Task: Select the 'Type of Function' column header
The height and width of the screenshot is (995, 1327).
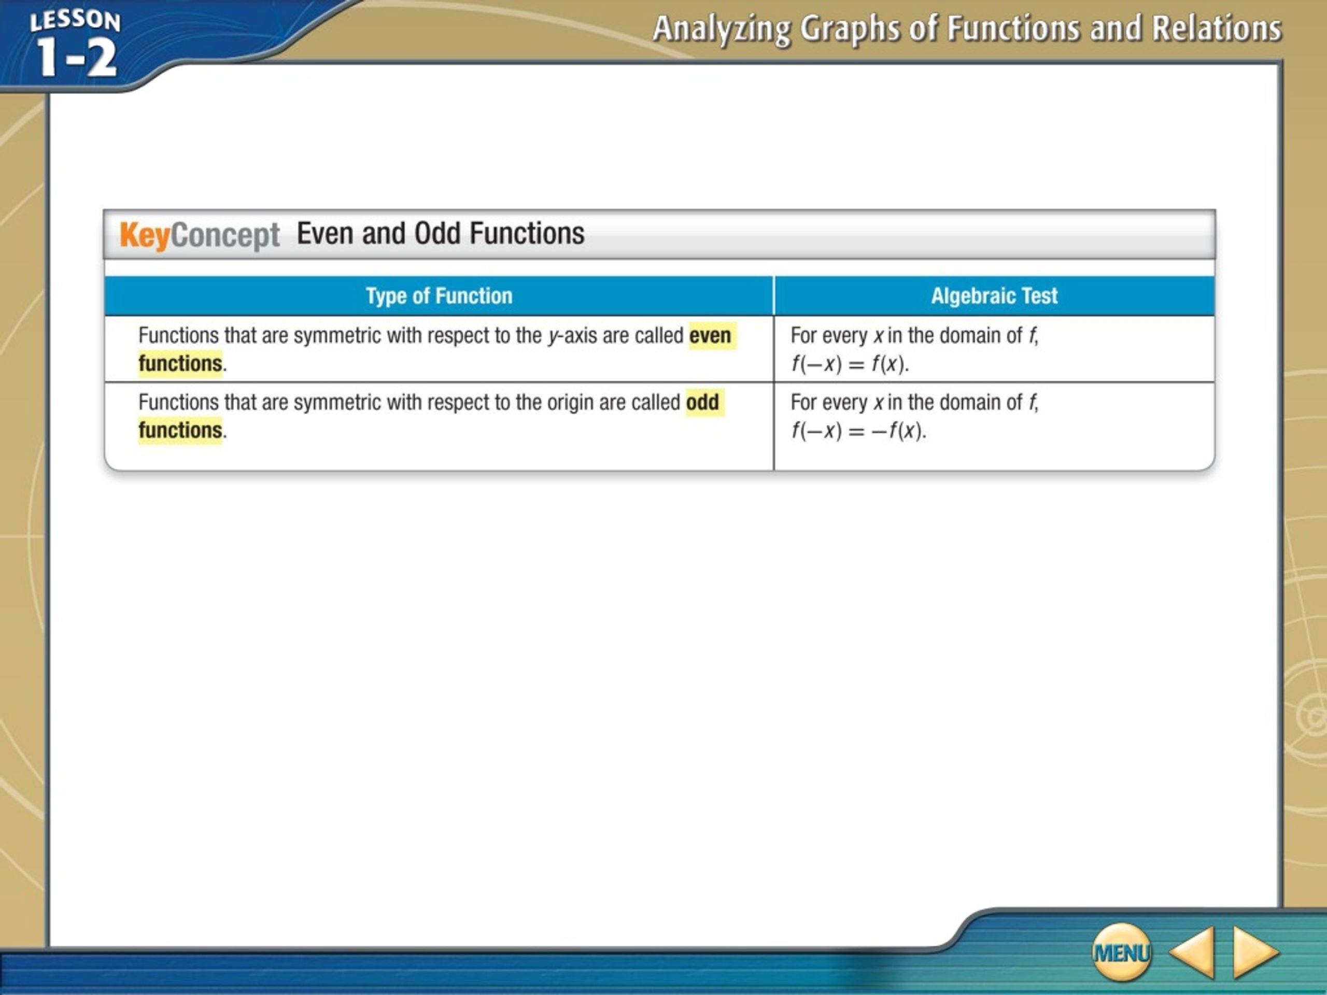Action: point(439,296)
